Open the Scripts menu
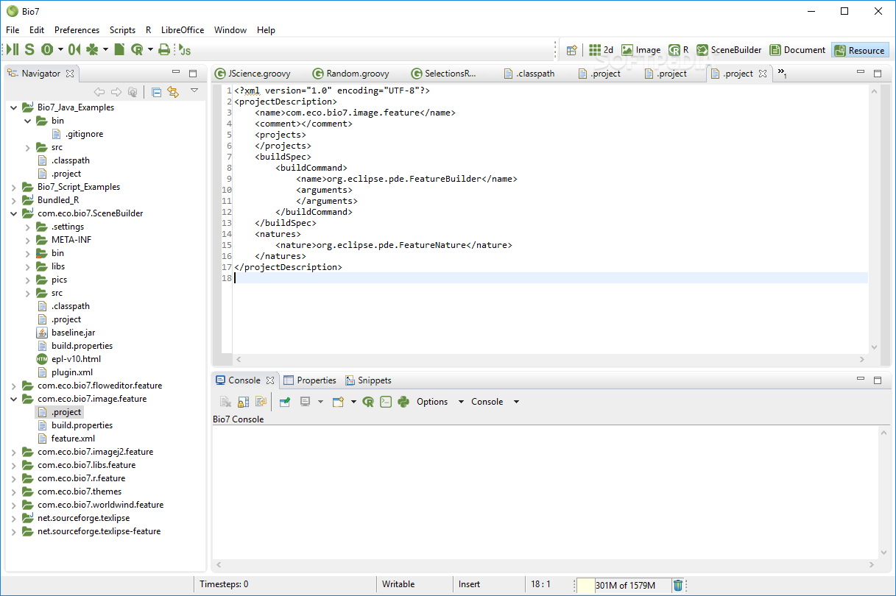Viewport: 896px width, 596px height. click(x=122, y=30)
